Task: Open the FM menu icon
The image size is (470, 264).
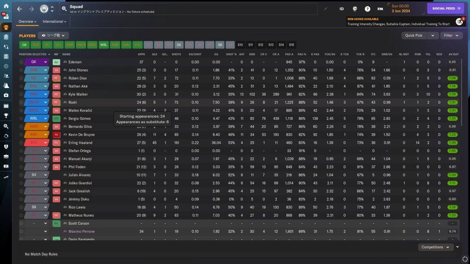Action: [380, 9]
